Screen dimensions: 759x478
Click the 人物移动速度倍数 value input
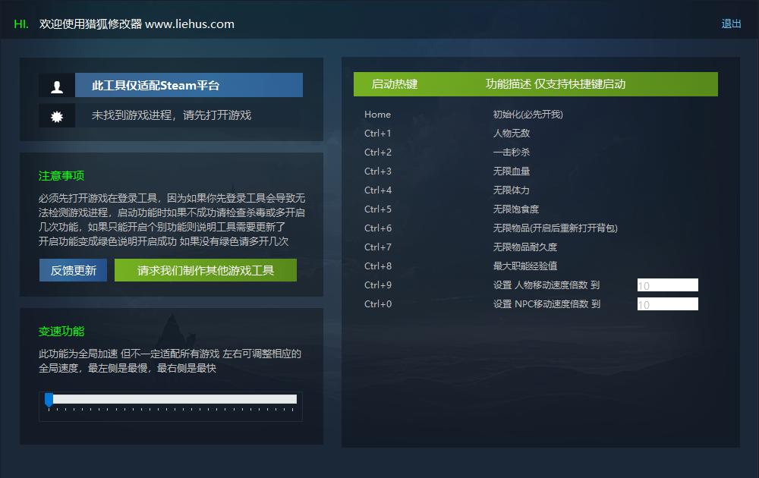click(x=667, y=285)
